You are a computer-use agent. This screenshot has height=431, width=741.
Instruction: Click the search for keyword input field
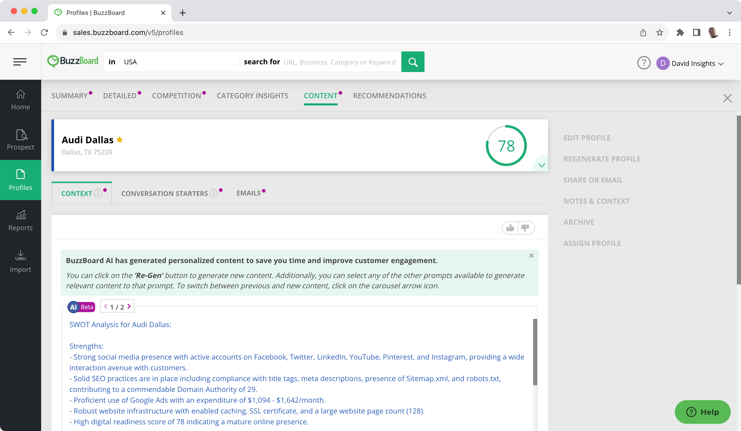pyautogui.click(x=339, y=62)
